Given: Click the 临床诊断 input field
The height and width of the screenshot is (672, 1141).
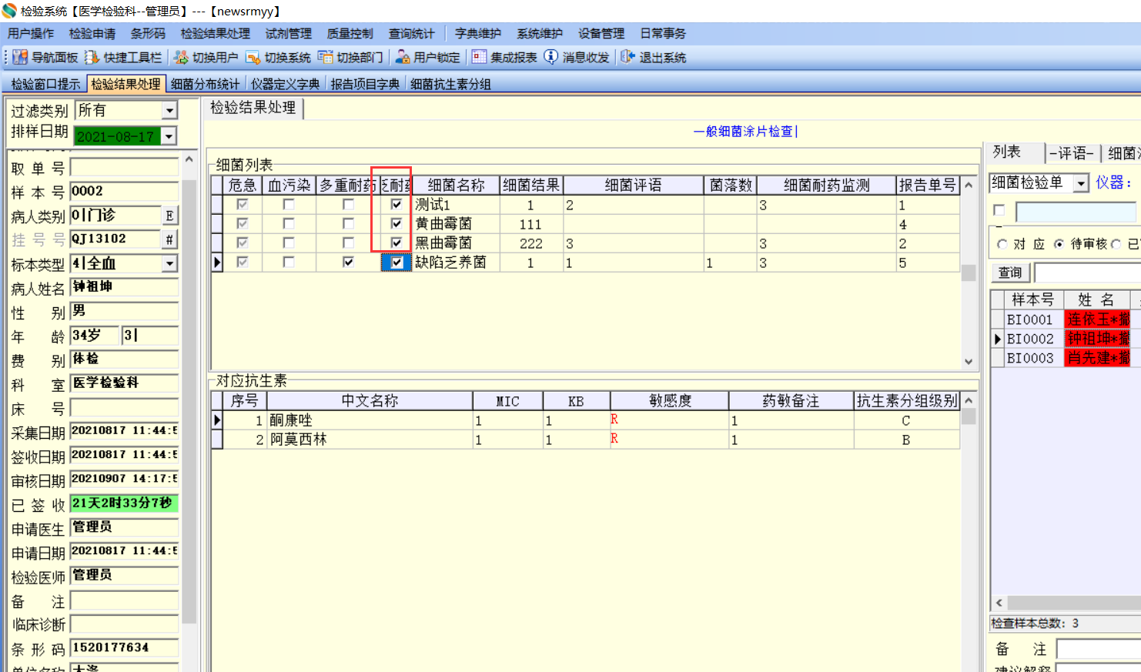Looking at the screenshot, I should (x=124, y=624).
